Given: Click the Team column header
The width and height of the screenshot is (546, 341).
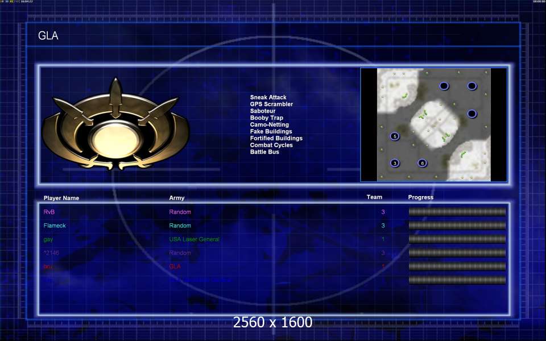Looking at the screenshot, I should pos(374,197).
